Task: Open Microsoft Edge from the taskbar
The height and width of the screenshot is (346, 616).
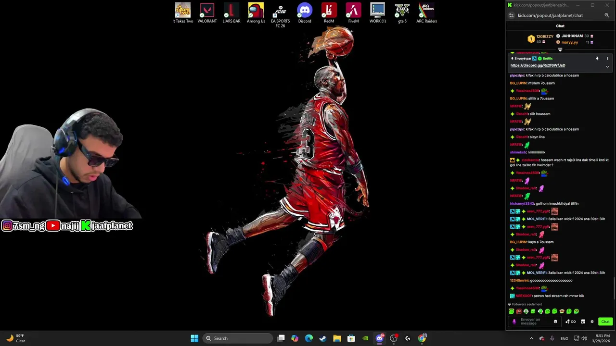Action: tap(309, 338)
